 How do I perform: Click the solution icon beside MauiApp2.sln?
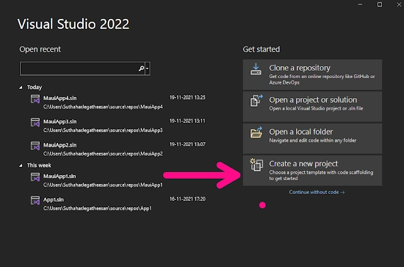click(x=35, y=146)
